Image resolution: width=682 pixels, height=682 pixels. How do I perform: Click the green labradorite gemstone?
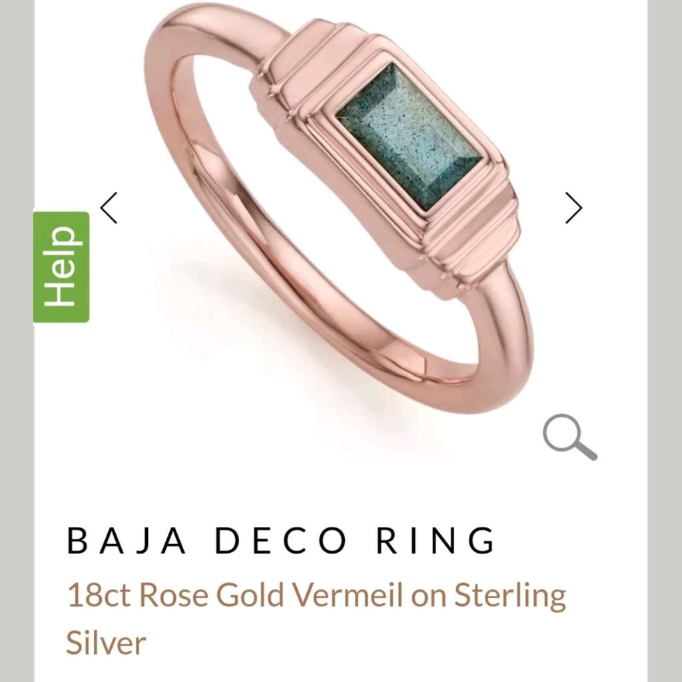coord(409,138)
